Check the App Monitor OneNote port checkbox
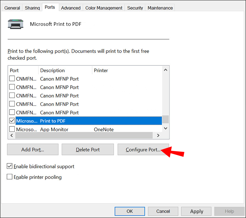Screen dimensions: 246x218 [x=12, y=129]
